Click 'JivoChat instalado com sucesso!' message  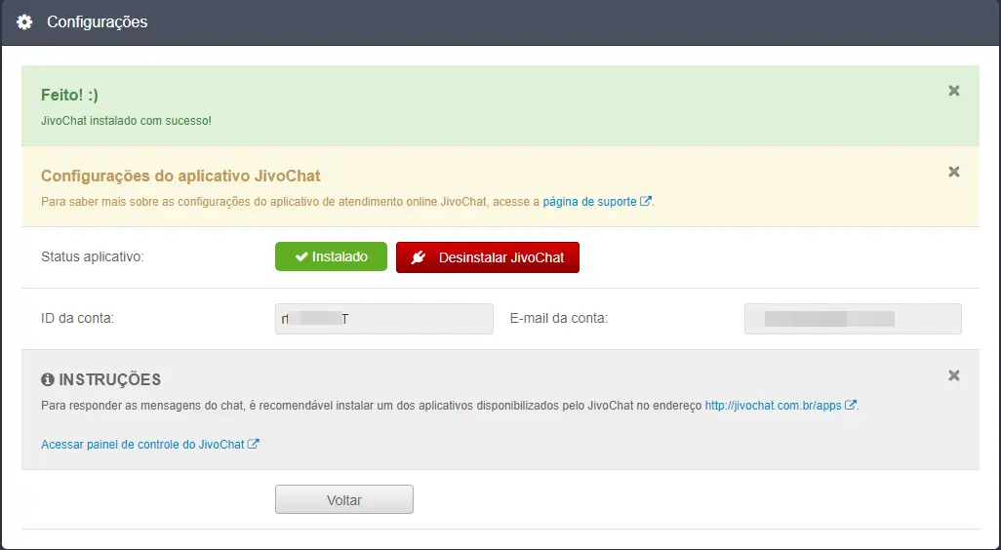click(126, 121)
